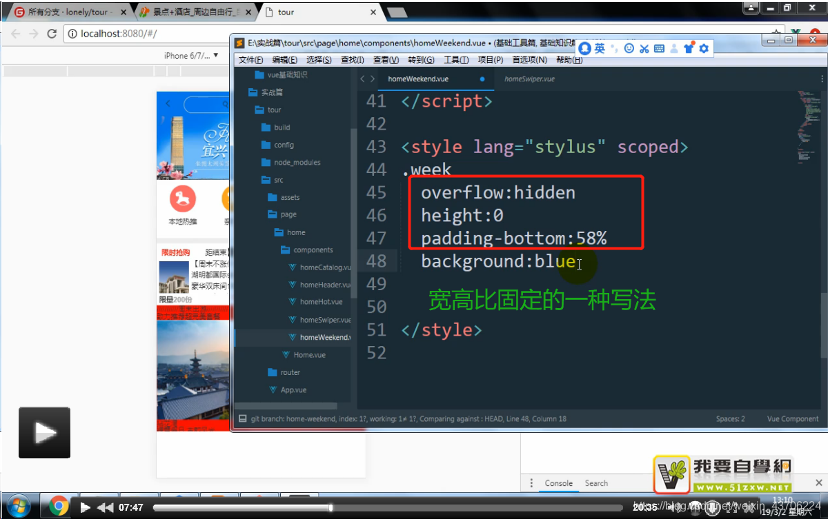This screenshot has height=519, width=828.
Task: Click the browser back arrow
Action: 15,33
